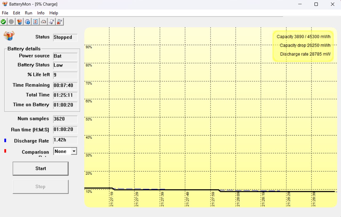Image resolution: width=341 pixels, height=217 pixels.
Task: Click the muscular battery mascot logo beside Status
Action: click(x=9, y=35)
